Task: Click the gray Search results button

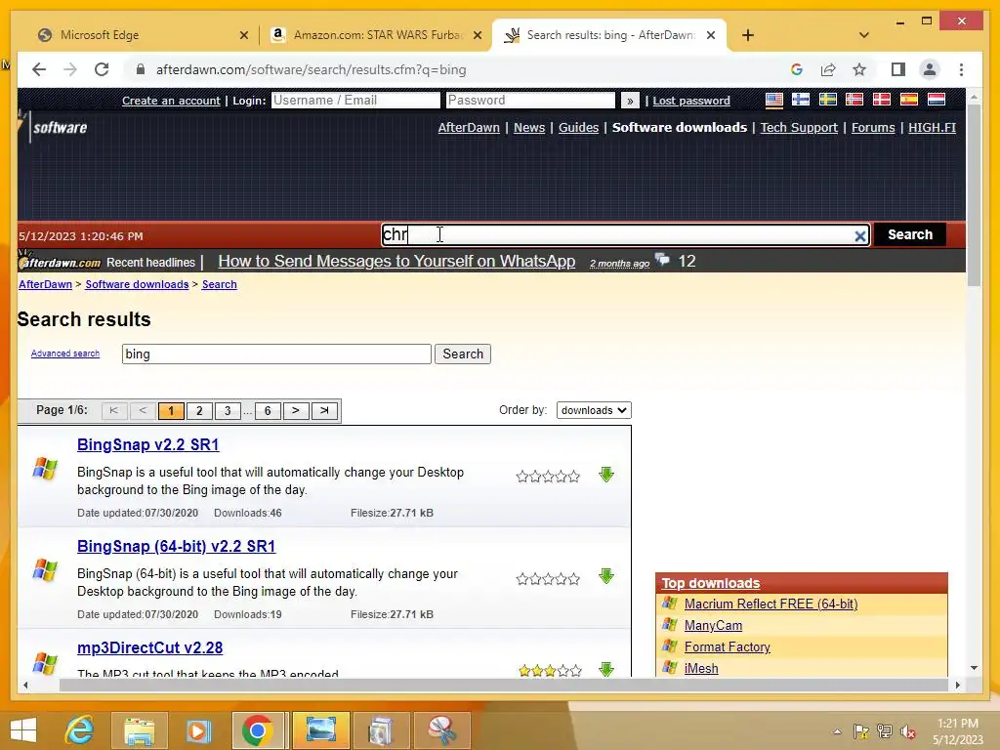Action: [463, 354]
